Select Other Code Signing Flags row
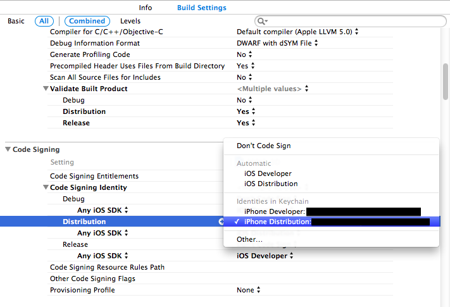Screen dimensions: 450x307 [x=92, y=279]
